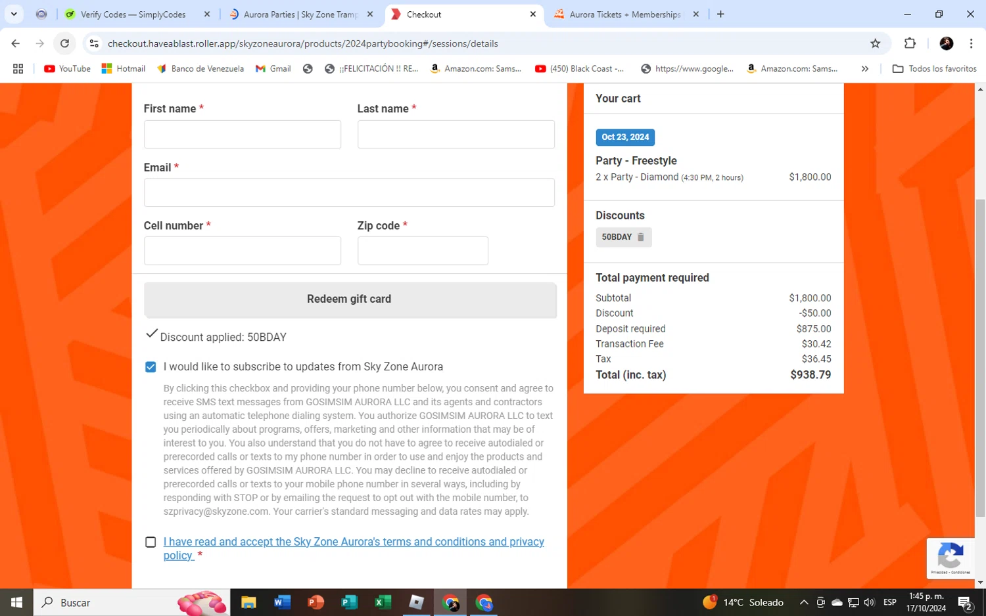Bookmark this page with the star icon
The height and width of the screenshot is (616, 986).
pyautogui.click(x=875, y=43)
